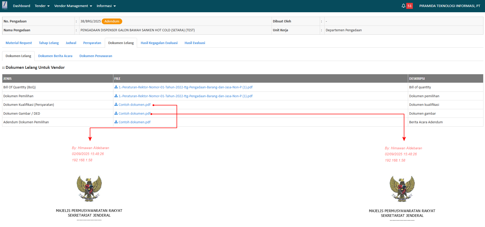The height and width of the screenshot is (227, 485).
Task: Expand the Tender dropdown menu
Action: (42, 6)
